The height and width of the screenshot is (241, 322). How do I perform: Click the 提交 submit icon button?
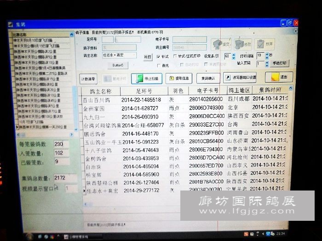pos(221,44)
